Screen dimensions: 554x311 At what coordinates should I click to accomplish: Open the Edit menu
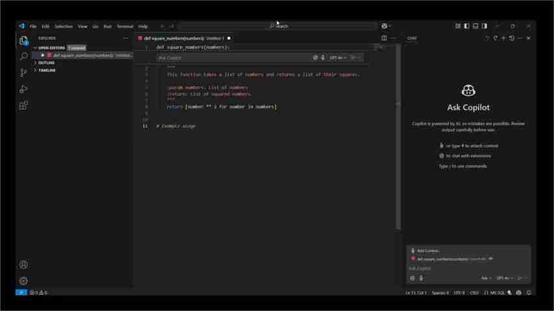[x=45, y=26]
